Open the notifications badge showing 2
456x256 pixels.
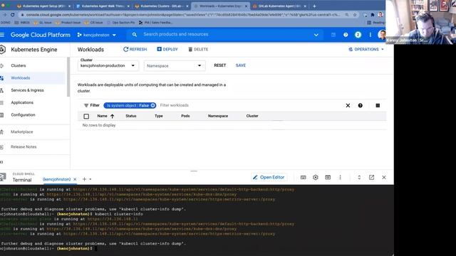pyautogui.click(x=358, y=35)
